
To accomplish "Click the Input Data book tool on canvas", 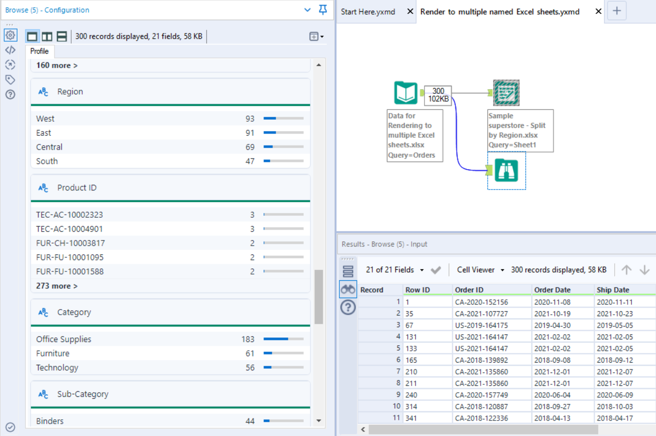I will pos(405,92).
